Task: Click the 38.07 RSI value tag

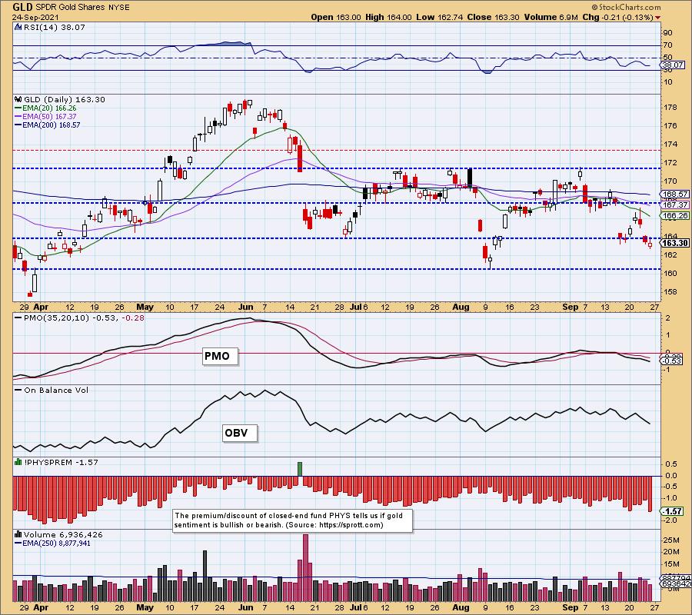Action: coord(673,65)
